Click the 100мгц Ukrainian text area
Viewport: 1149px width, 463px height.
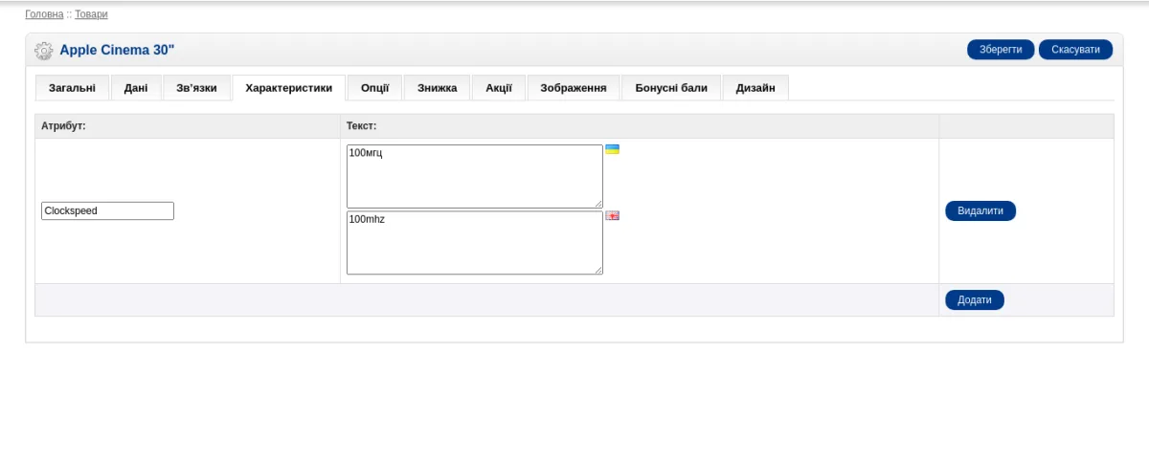(475, 176)
